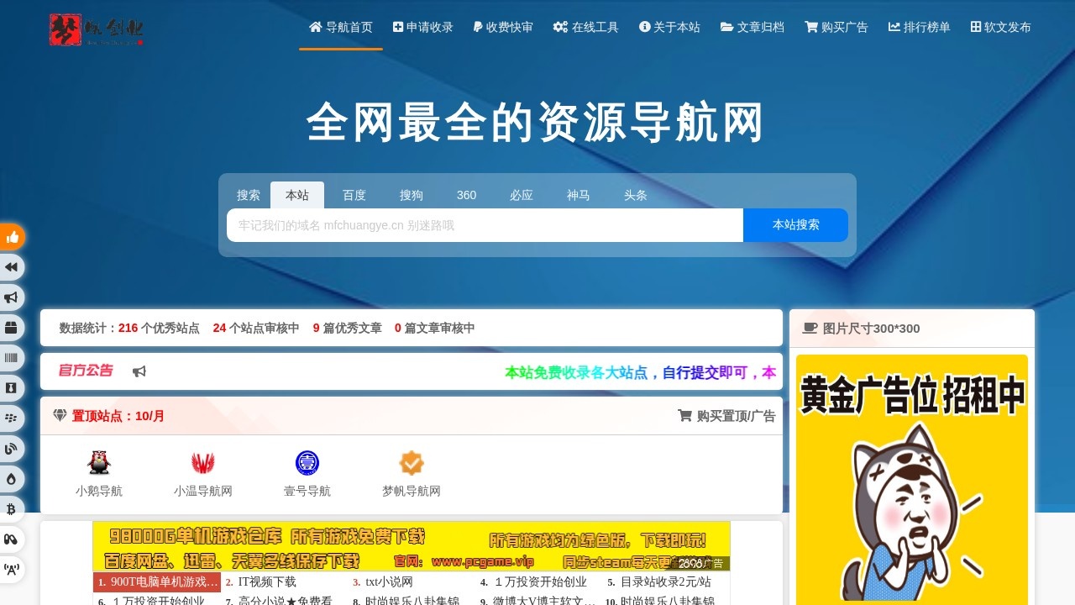Screen dimensions: 1075x605
Task: Open 在线工具 in the top menu
Action: pos(586,27)
